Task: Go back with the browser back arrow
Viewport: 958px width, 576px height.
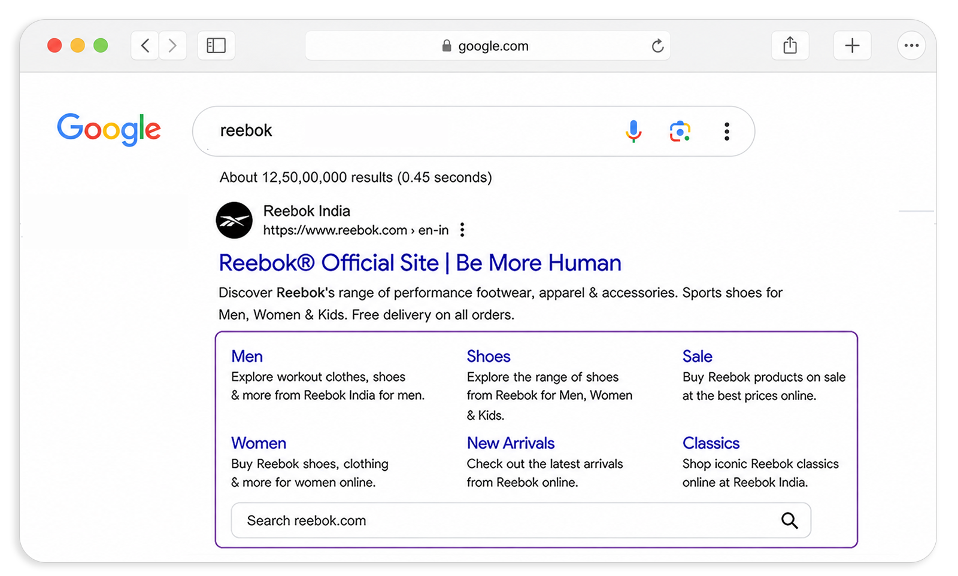Action: click(145, 45)
